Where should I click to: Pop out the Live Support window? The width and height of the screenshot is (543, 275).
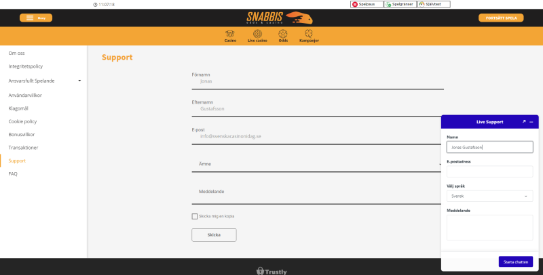click(x=524, y=122)
